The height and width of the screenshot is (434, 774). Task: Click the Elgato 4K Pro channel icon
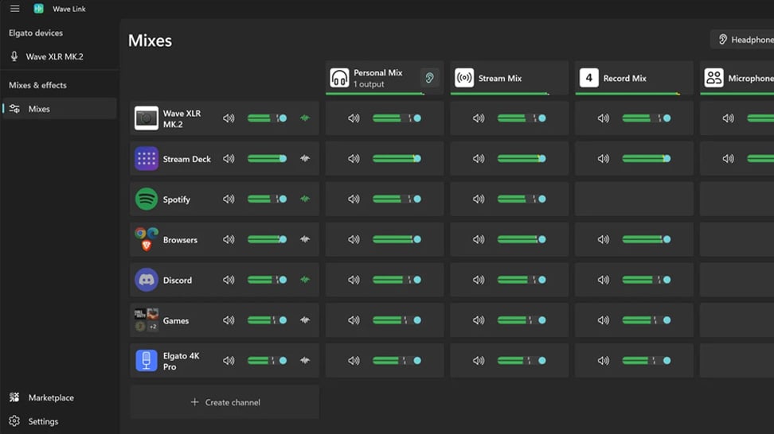point(147,361)
